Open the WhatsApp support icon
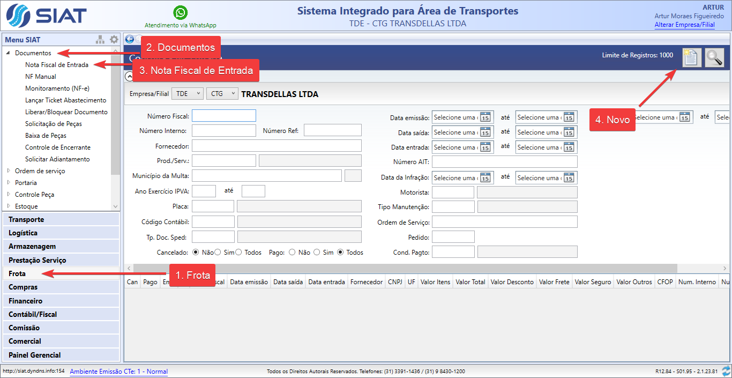Image resolution: width=732 pixels, height=378 pixels. pos(181,13)
